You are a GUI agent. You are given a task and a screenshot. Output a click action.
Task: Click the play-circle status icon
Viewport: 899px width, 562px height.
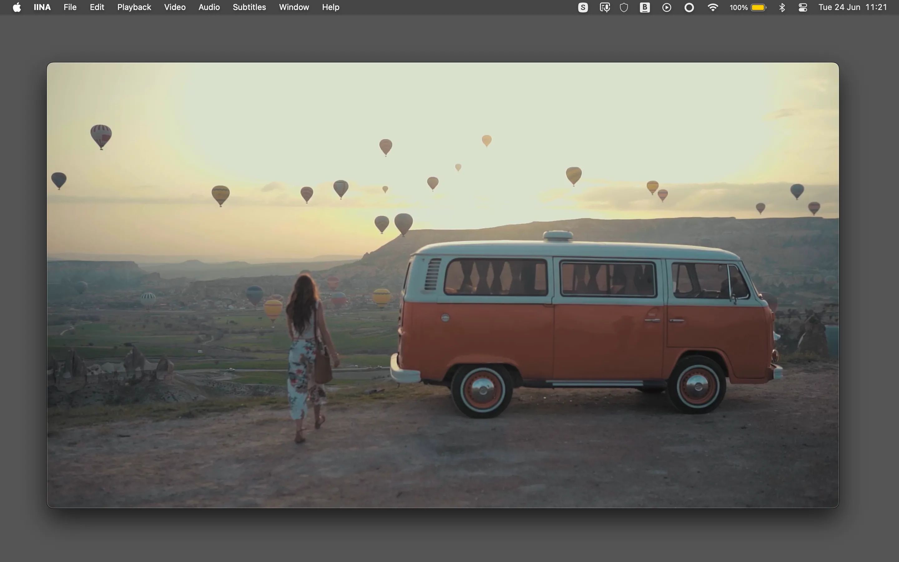[666, 7]
